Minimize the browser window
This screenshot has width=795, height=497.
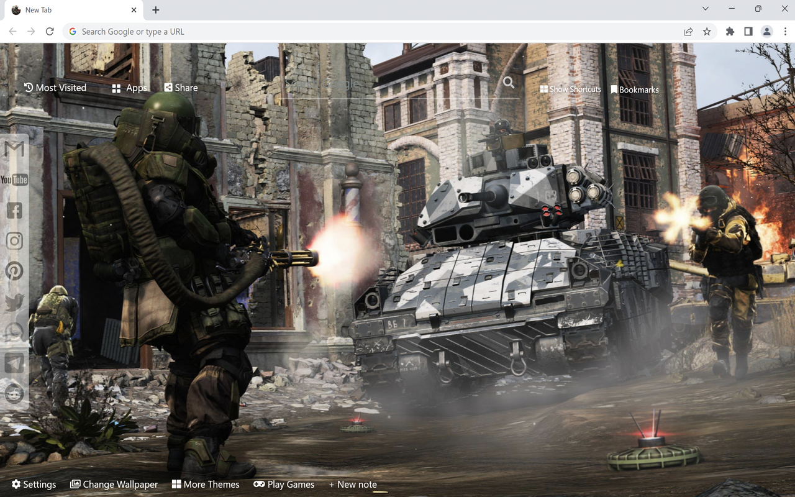coord(732,9)
